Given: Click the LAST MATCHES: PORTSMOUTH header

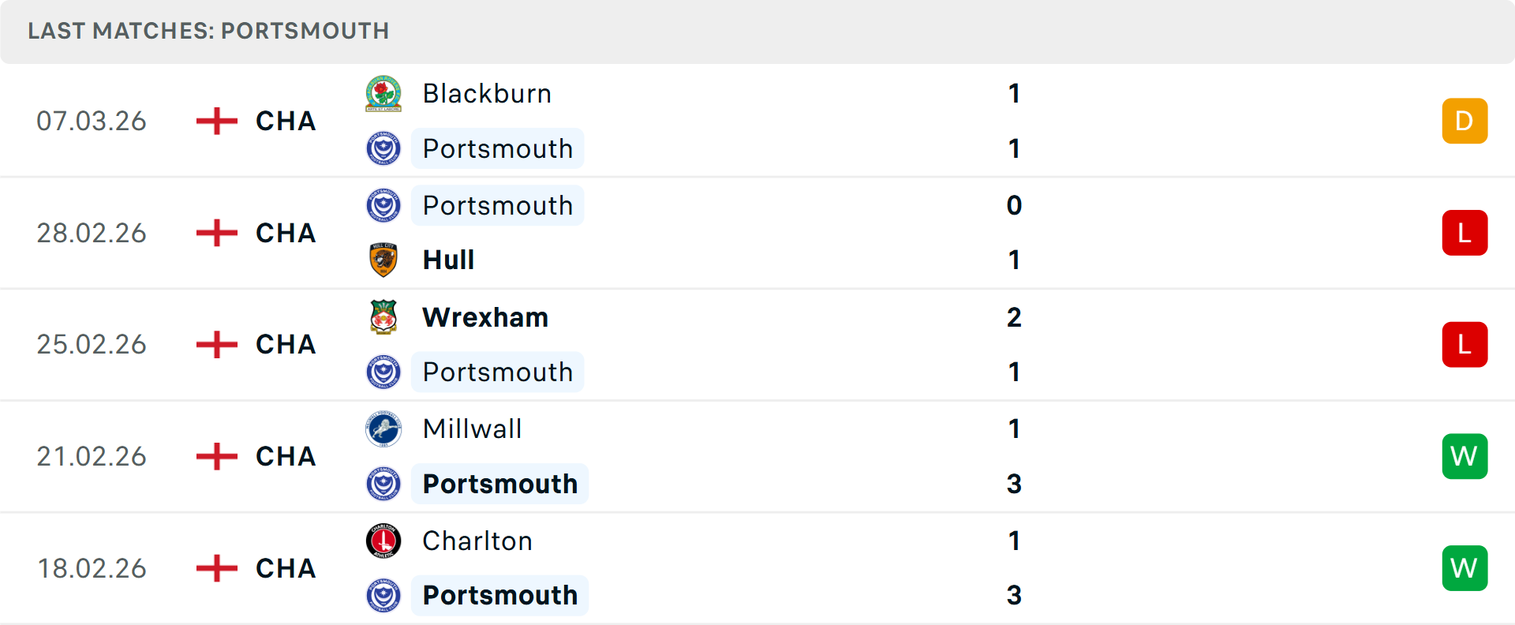Looking at the screenshot, I should pos(208,31).
